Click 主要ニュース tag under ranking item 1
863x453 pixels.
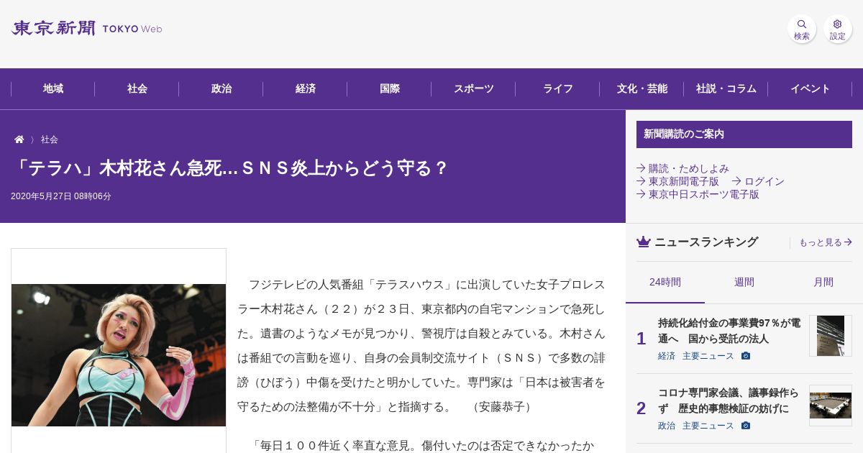708,356
